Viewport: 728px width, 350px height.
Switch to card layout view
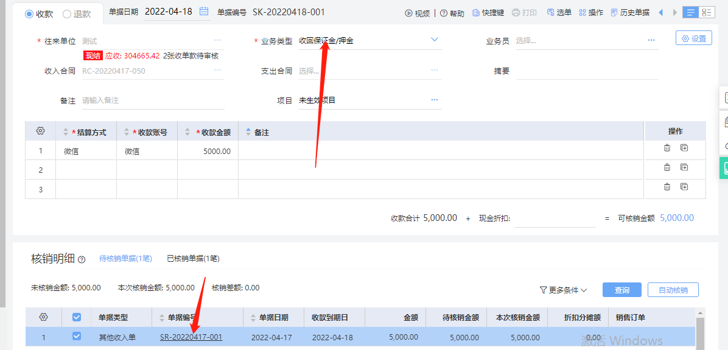(x=706, y=13)
